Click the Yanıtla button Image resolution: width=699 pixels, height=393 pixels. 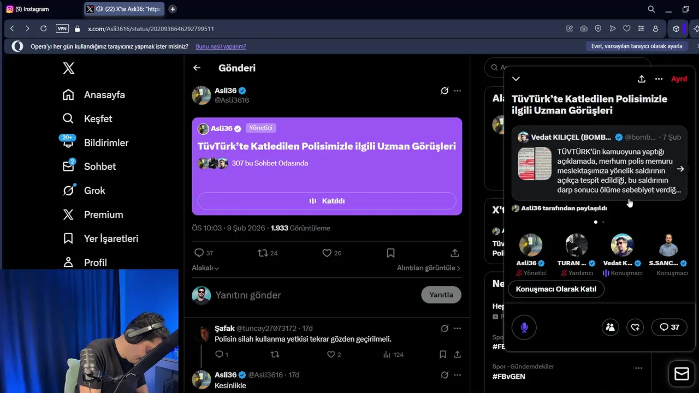point(441,295)
